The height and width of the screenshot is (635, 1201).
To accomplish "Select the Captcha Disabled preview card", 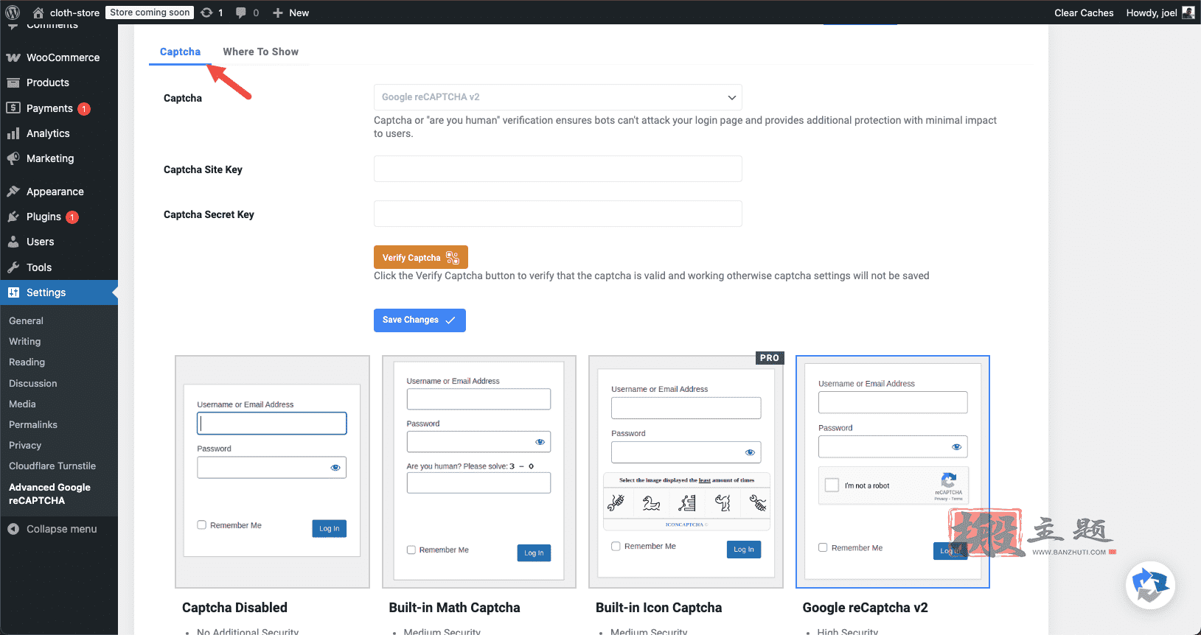I will point(272,471).
